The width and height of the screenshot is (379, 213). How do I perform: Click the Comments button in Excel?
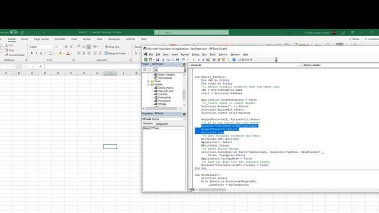click(372, 39)
